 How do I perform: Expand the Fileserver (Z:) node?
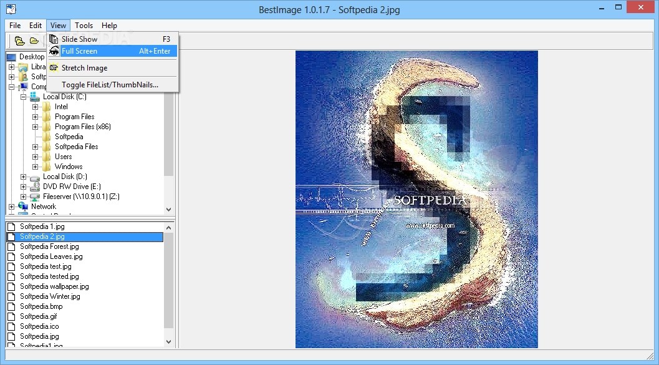[x=23, y=197]
